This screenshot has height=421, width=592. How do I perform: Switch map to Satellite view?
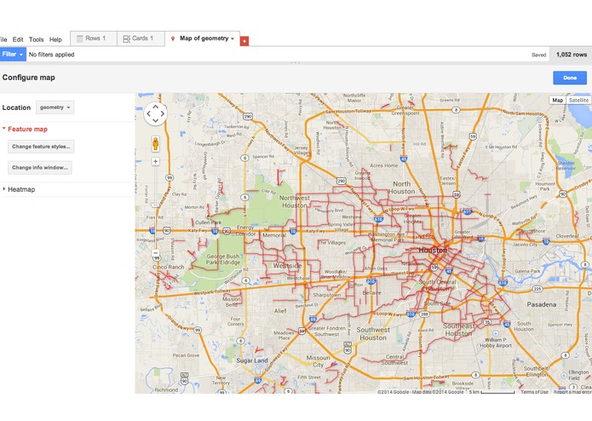point(578,100)
